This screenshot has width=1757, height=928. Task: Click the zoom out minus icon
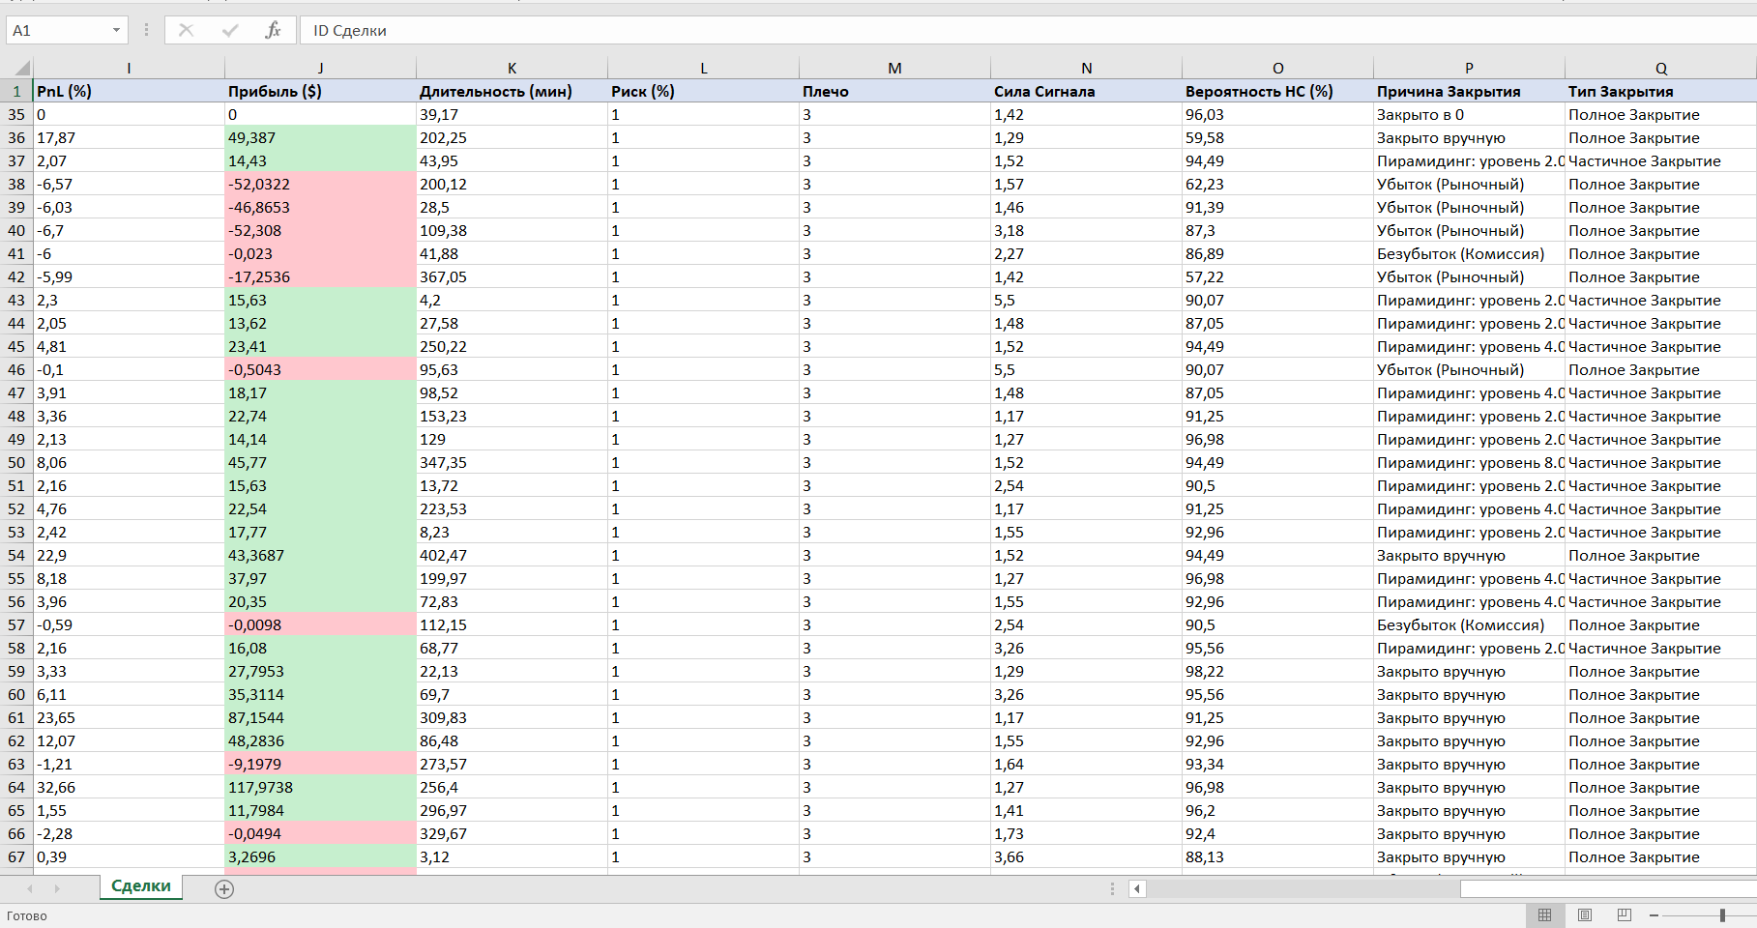tap(1655, 914)
